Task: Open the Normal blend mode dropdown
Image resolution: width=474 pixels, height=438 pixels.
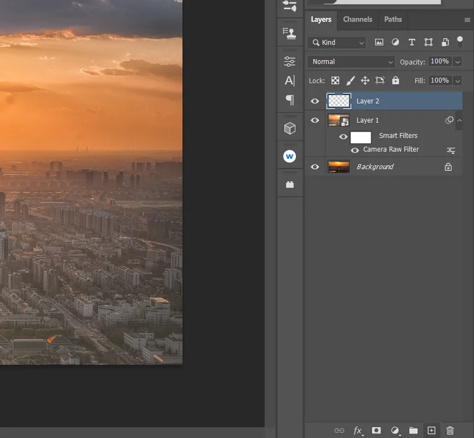Action: point(351,62)
